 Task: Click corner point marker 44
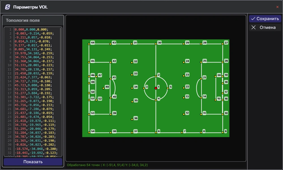coord(89,44)
